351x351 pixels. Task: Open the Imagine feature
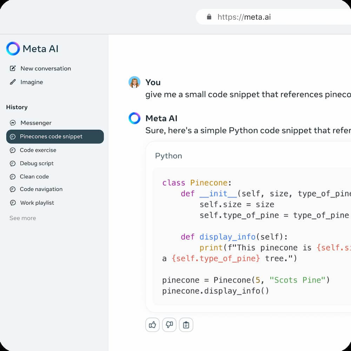[x=32, y=82]
